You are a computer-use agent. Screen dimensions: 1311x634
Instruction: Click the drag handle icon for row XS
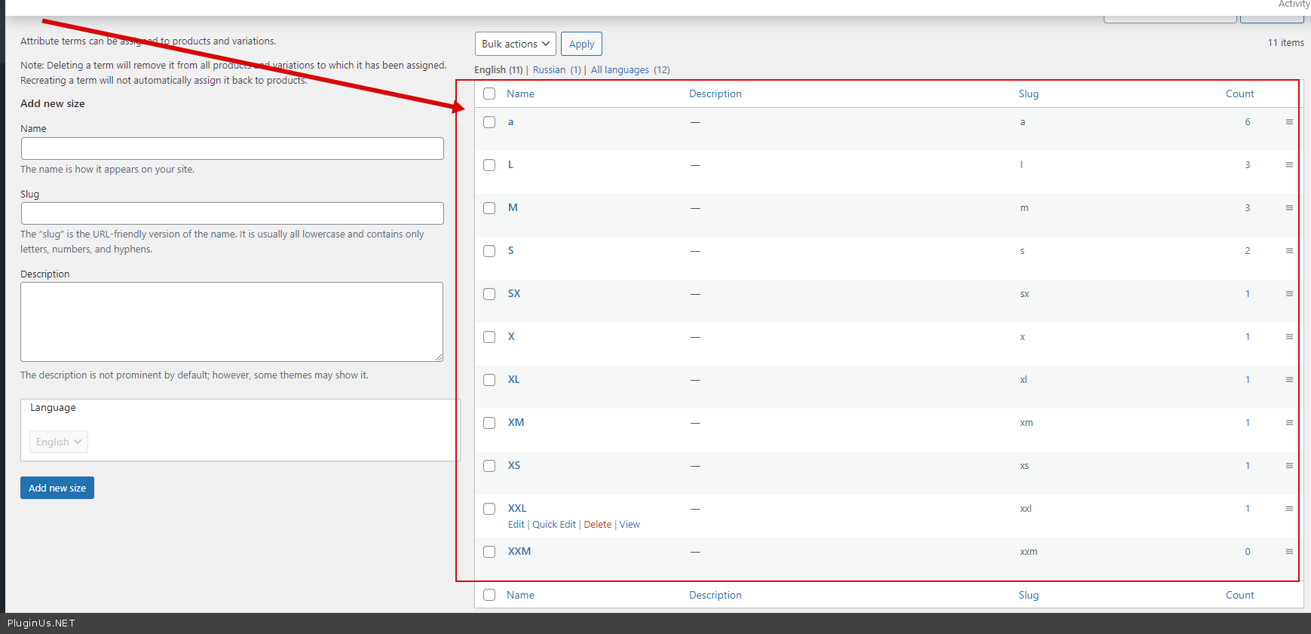point(1289,466)
